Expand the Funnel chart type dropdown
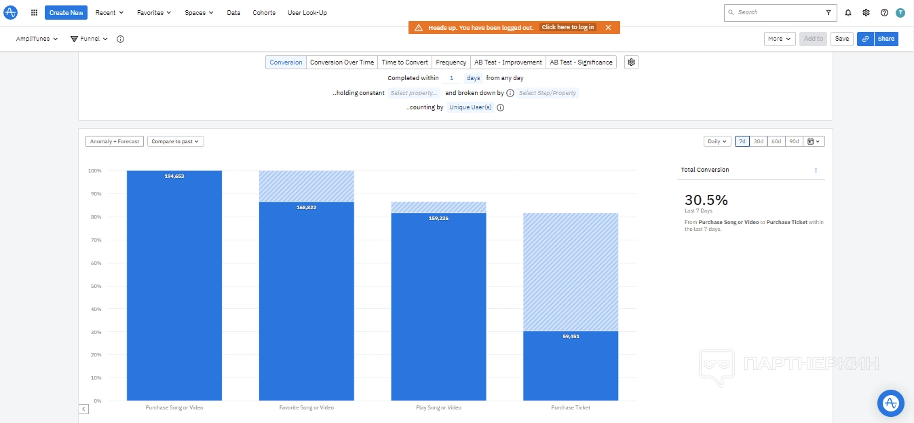This screenshot has width=914, height=423. pyautogui.click(x=90, y=39)
